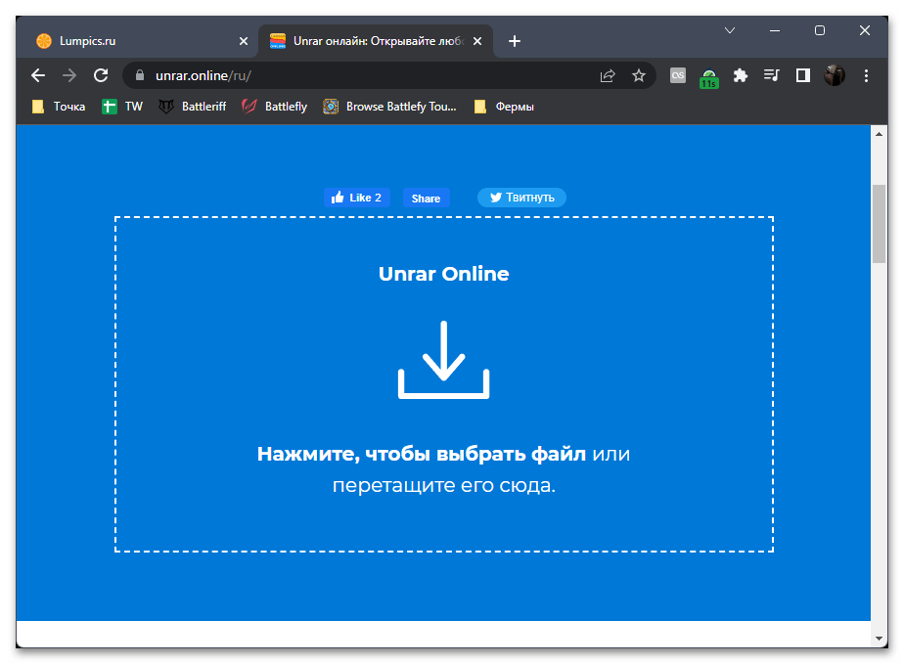904x664 pixels.
Task: Click the Unrar Online heading
Action: tap(443, 274)
